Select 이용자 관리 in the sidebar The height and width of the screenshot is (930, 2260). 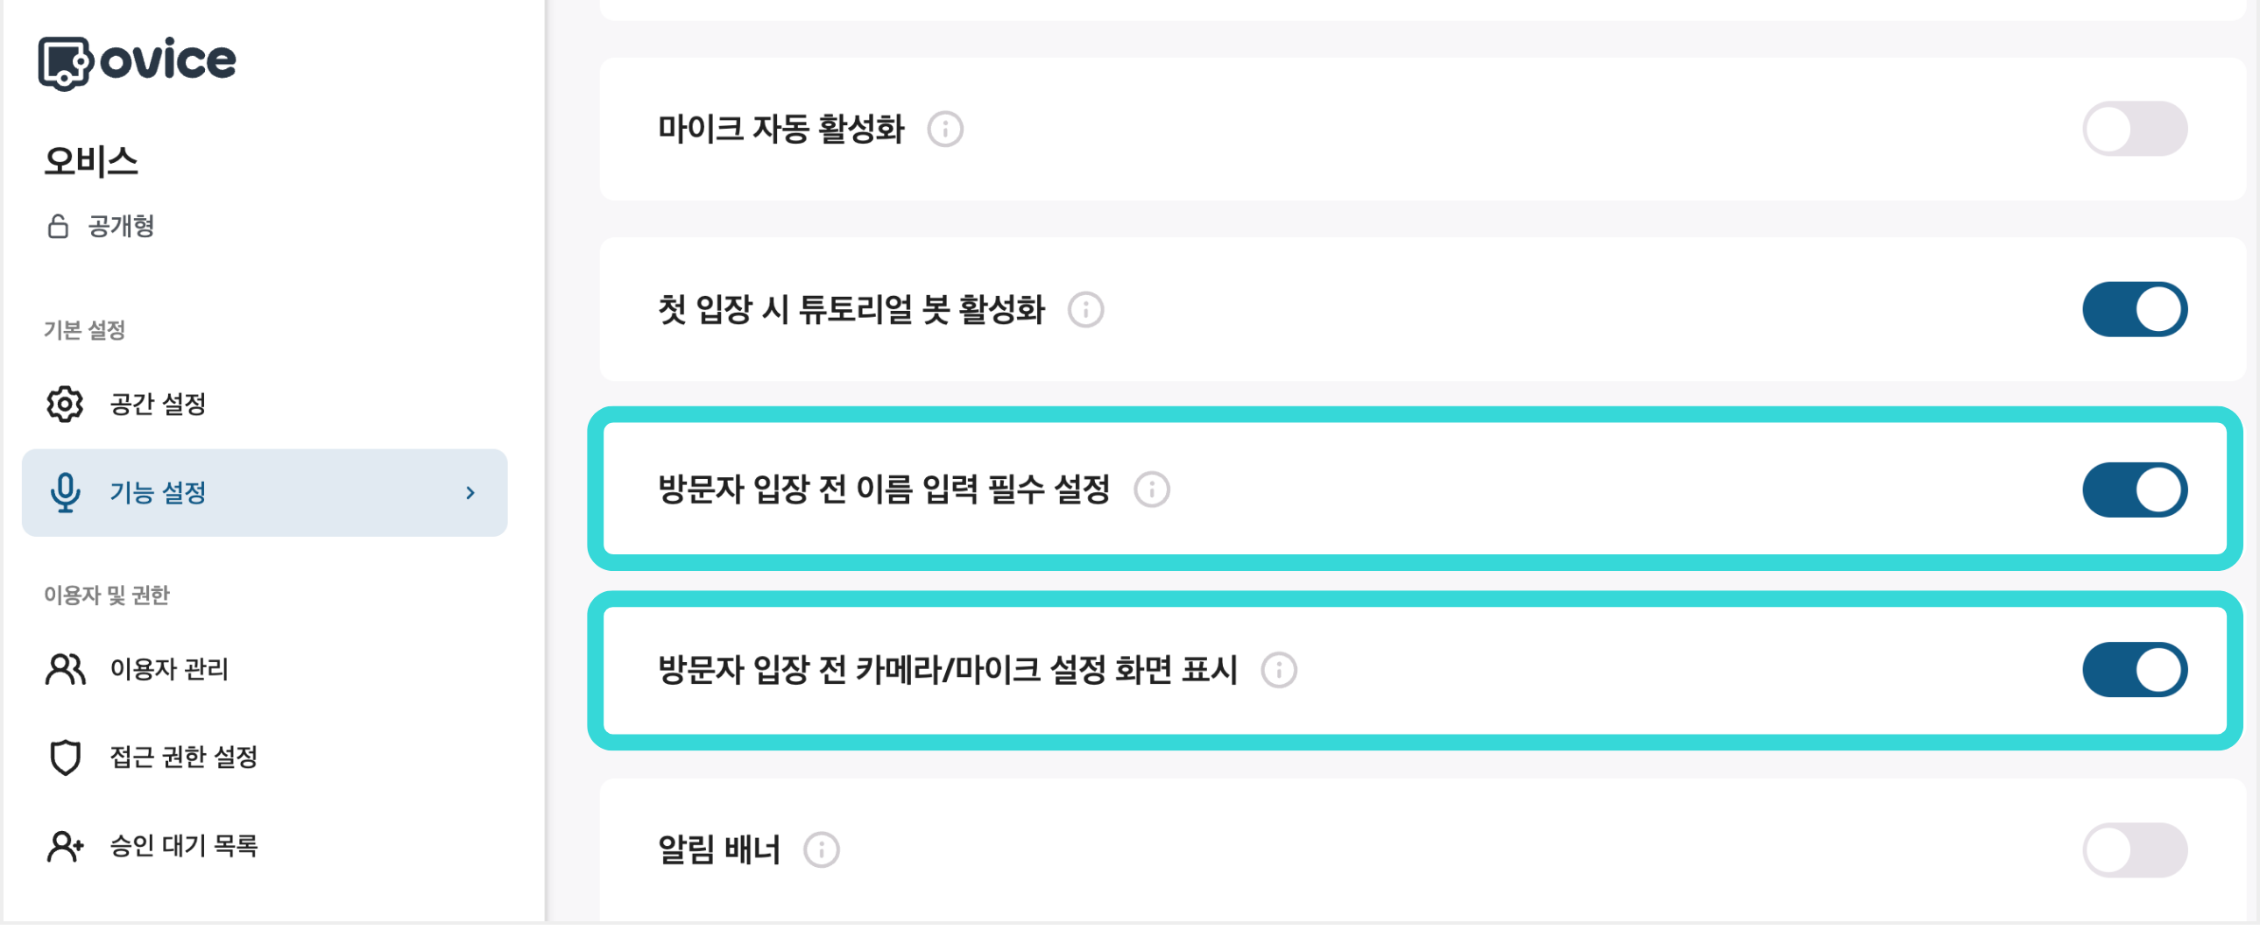[168, 669]
